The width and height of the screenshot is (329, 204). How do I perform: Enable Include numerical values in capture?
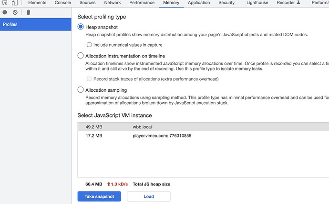click(89, 45)
